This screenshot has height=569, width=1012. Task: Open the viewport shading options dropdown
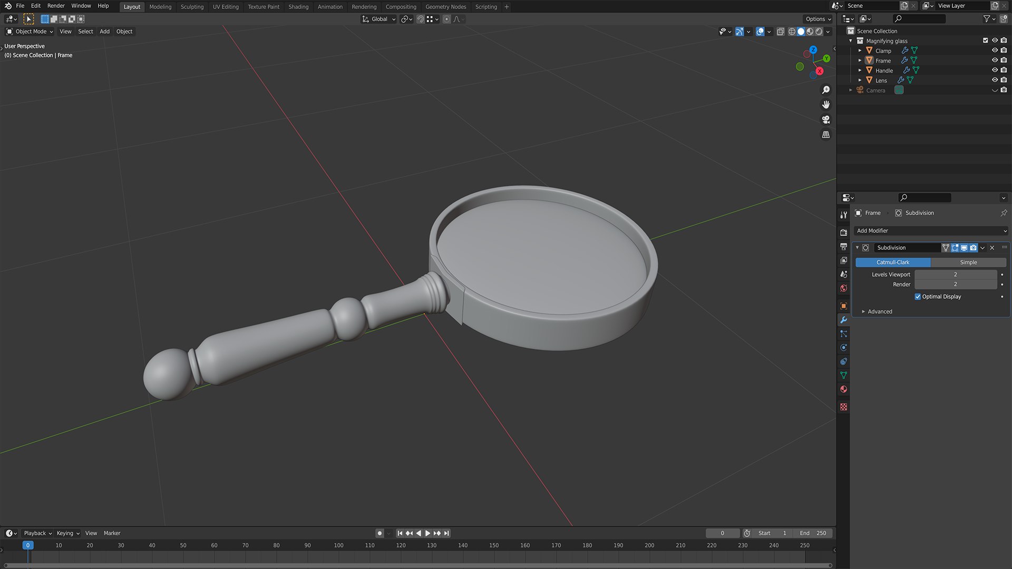point(828,32)
